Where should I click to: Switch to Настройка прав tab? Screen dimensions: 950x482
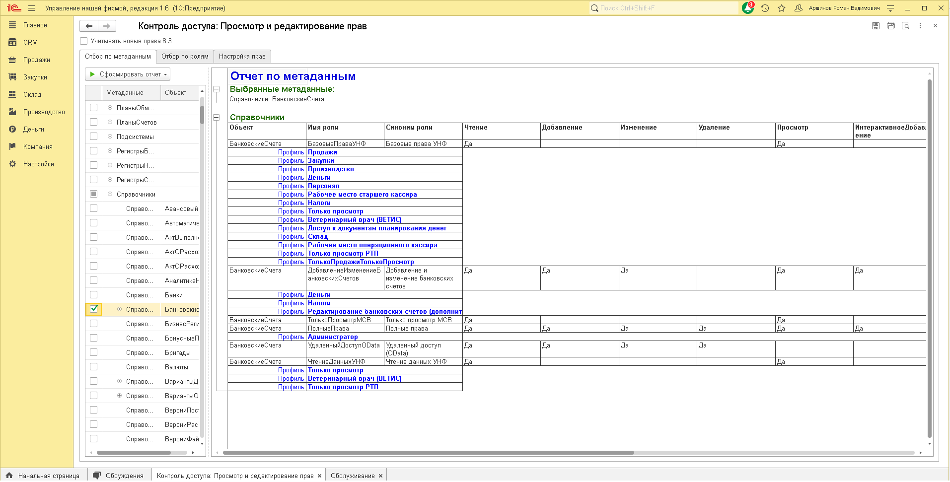(242, 57)
